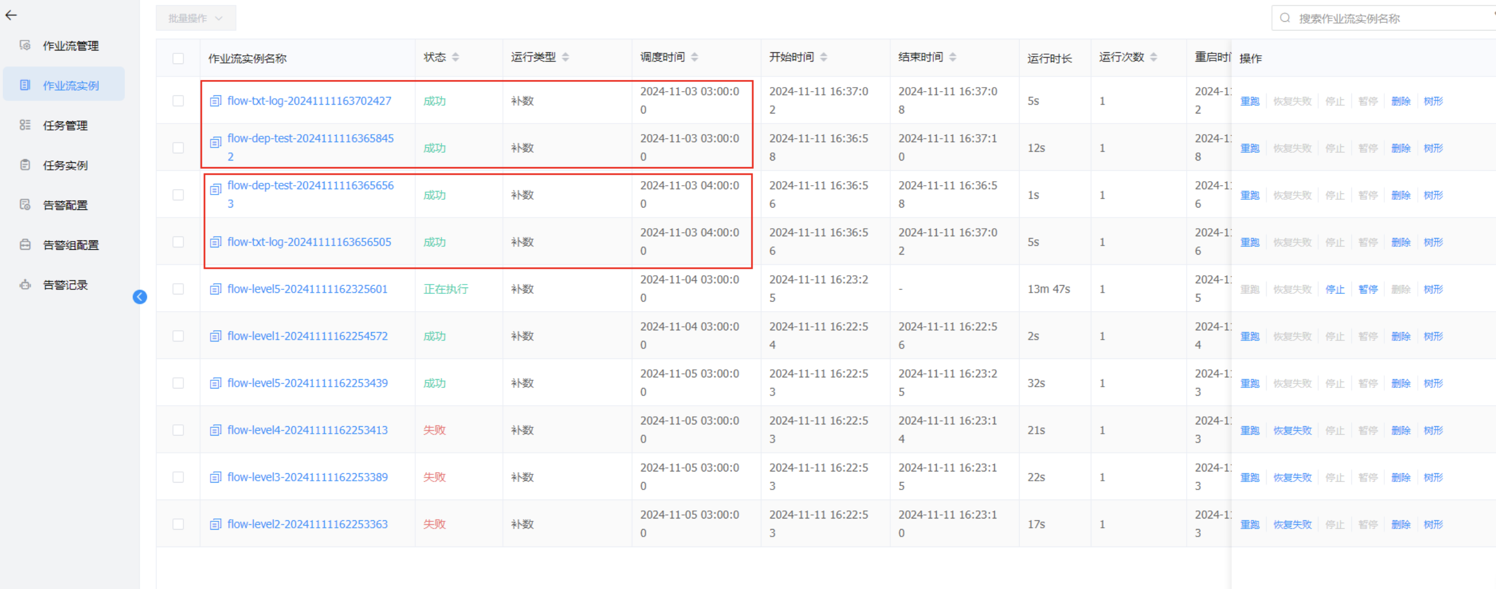Open flow-level4-20241111162253413 instance link
This screenshot has width=1496, height=589.
[307, 430]
